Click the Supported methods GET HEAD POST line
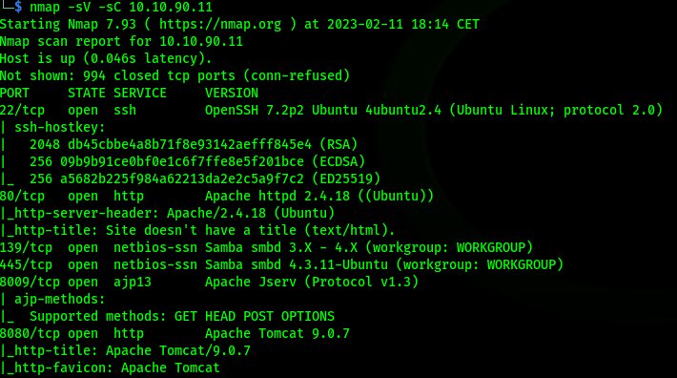Image resolution: width=677 pixels, height=378 pixels. pyautogui.click(x=182, y=316)
